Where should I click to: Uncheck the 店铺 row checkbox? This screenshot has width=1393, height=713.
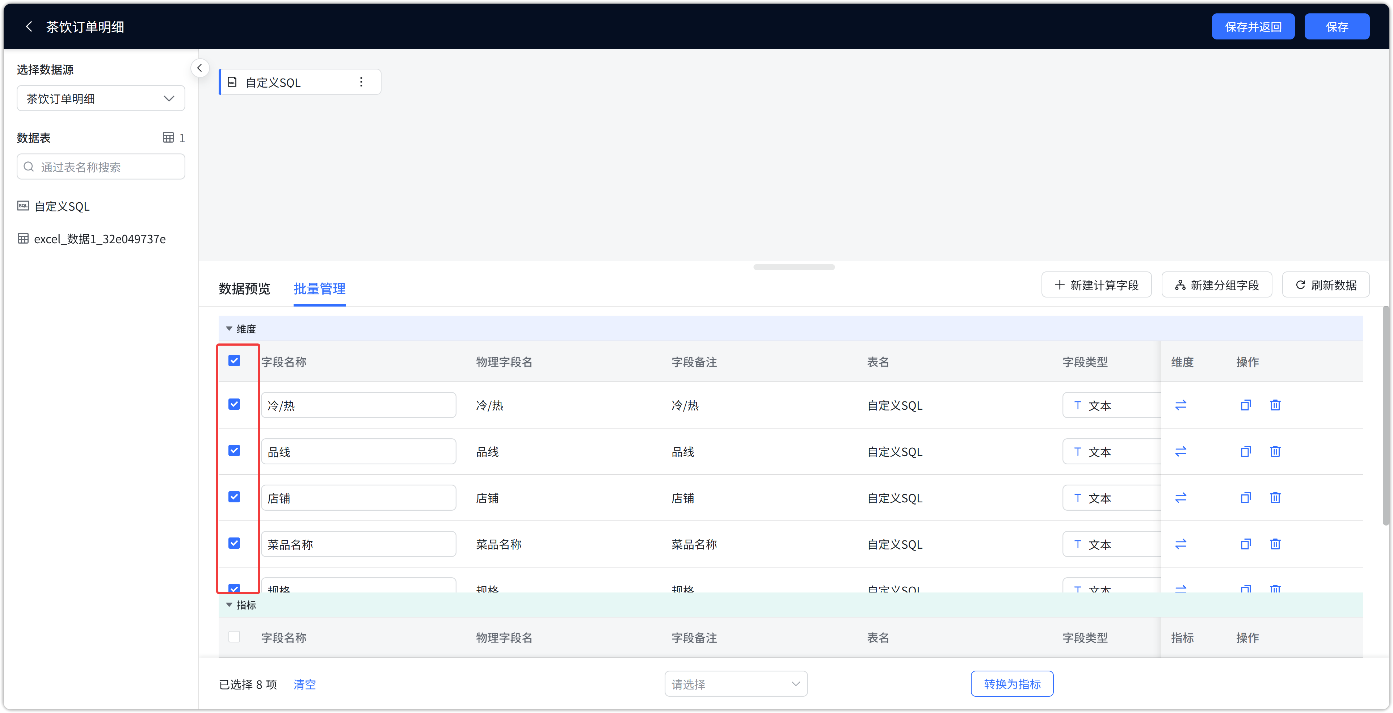tap(234, 497)
